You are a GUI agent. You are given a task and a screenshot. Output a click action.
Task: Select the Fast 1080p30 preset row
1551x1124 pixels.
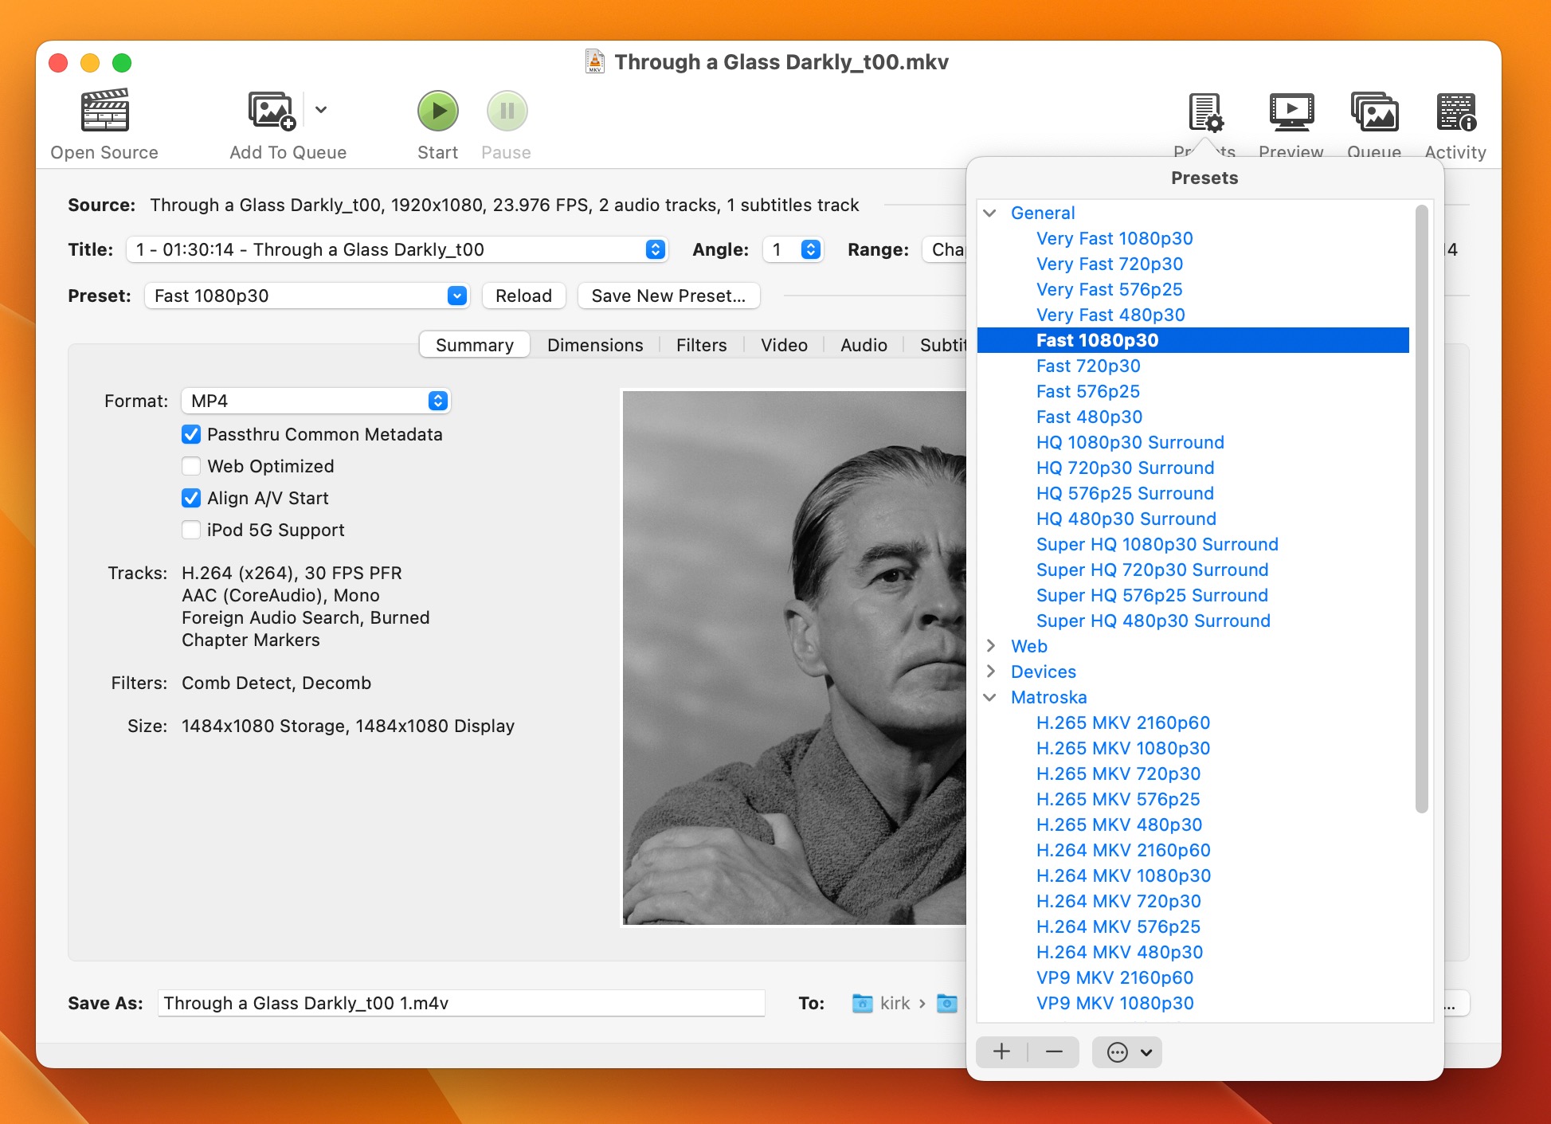tap(1193, 340)
